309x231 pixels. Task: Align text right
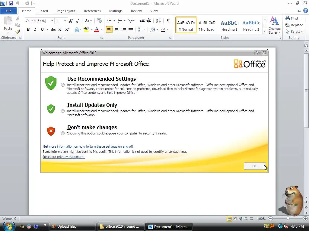tap(123, 29)
